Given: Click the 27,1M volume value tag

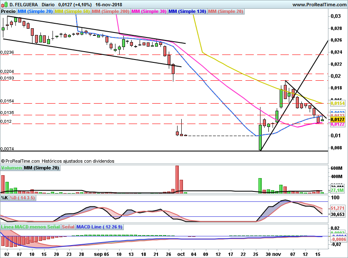Looking at the screenshot, I should pos(337,190).
